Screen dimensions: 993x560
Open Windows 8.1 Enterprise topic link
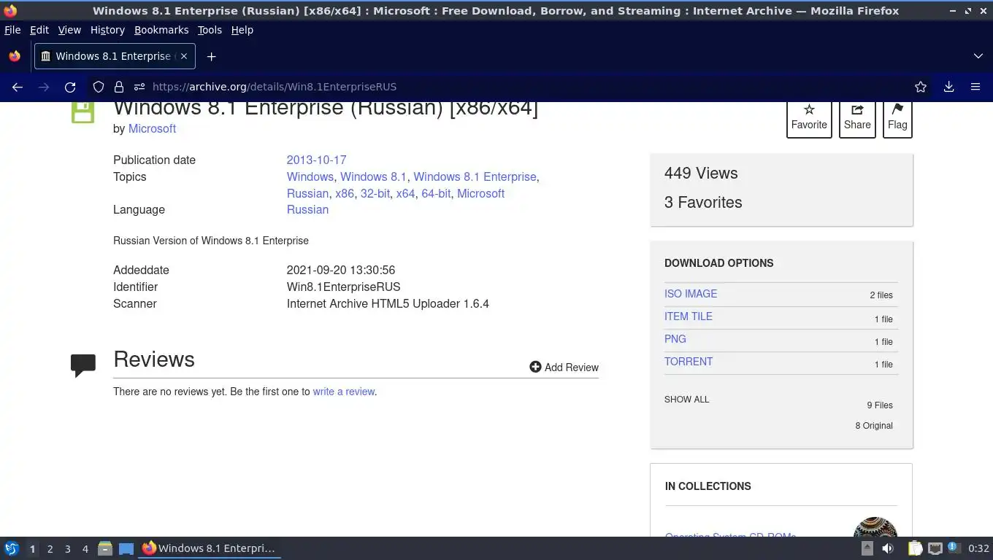click(x=475, y=176)
